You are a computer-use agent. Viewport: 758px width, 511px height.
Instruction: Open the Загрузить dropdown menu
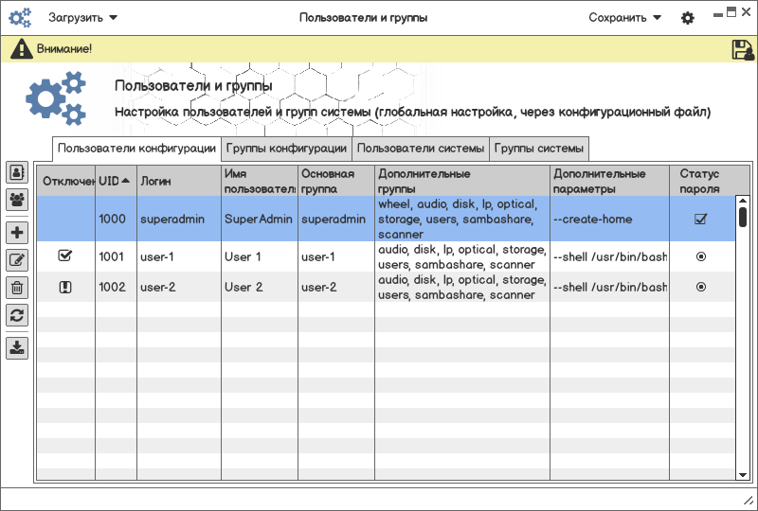(x=82, y=18)
